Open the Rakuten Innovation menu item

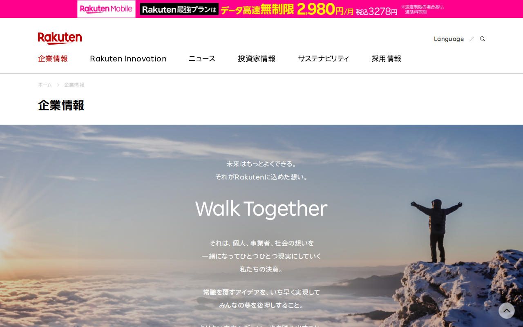tap(128, 58)
